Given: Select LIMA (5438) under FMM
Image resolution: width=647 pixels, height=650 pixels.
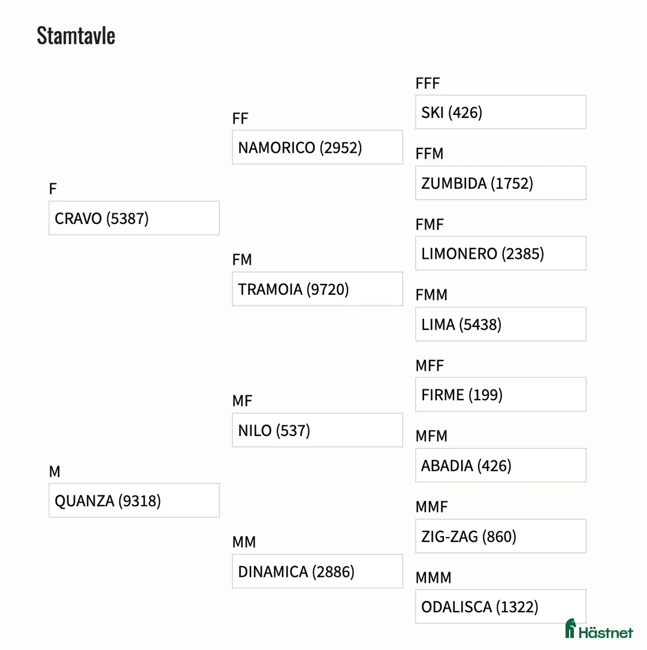Looking at the screenshot, I should click(501, 324).
